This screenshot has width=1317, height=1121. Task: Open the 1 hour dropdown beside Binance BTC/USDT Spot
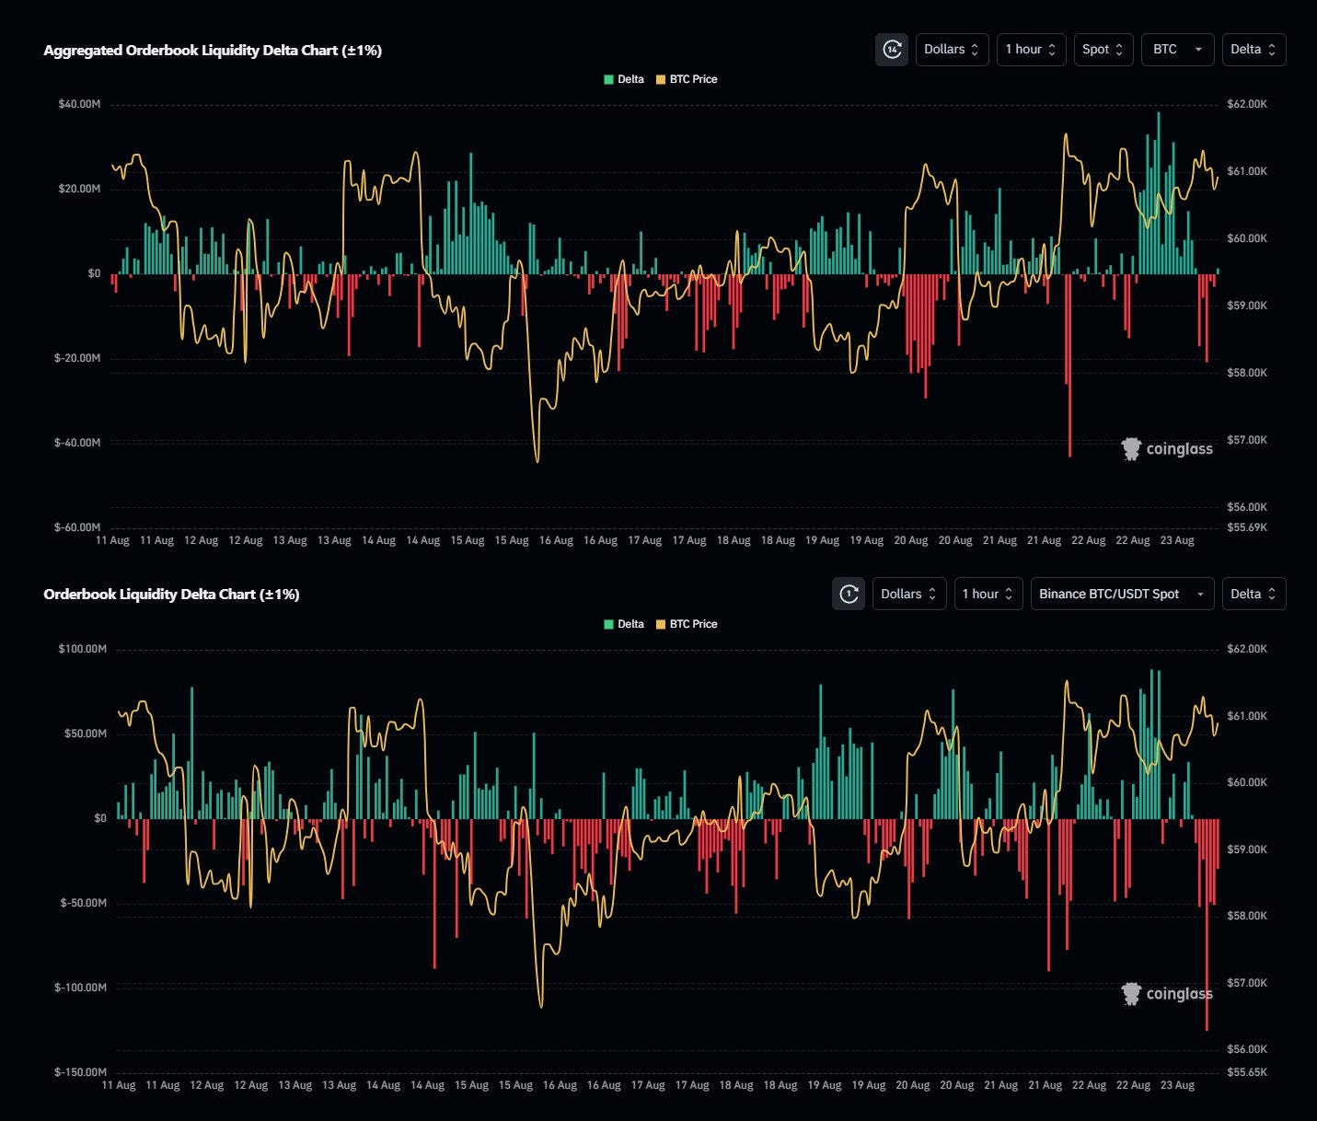[988, 595]
